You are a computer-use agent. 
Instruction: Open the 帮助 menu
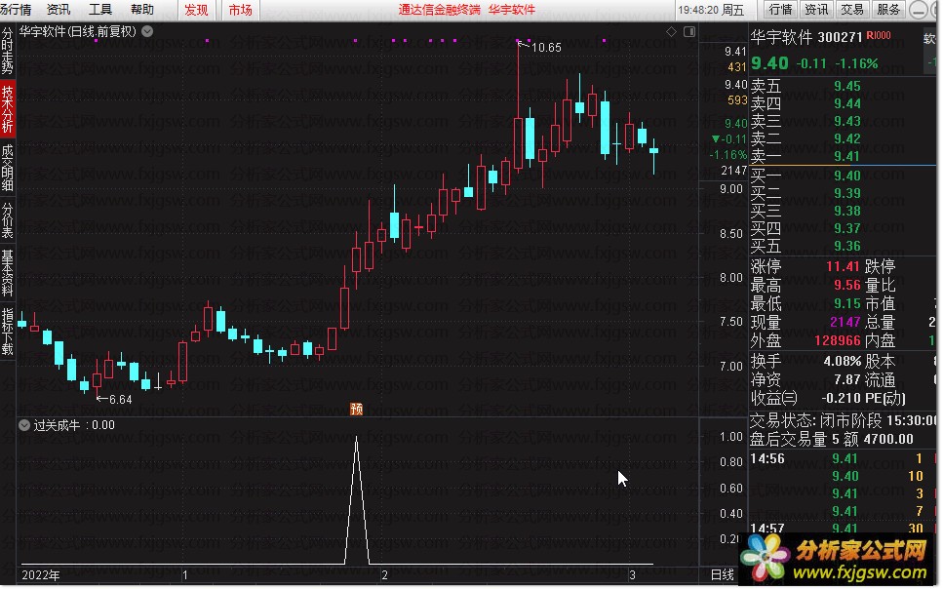pyautogui.click(x=142, y=10)
